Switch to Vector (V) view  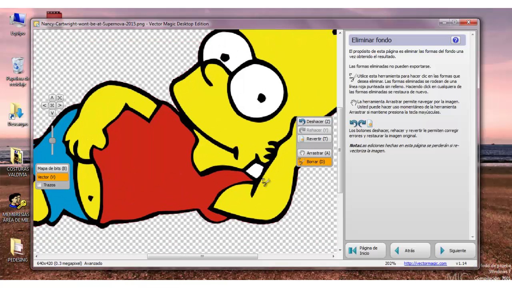coord(52,177)
